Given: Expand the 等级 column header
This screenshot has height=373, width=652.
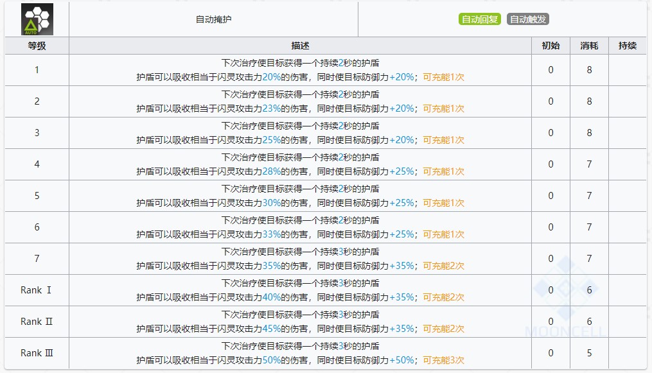Looking at the screenshot, I should [36, 45].
